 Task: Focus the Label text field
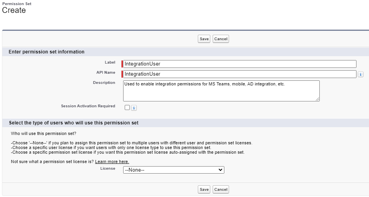tap(240, 64)
